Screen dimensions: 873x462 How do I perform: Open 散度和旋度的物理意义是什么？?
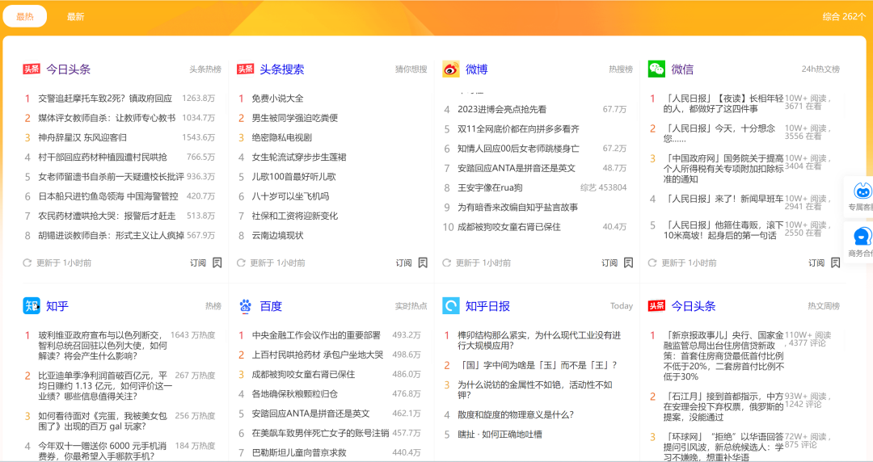tap(516, 414)
